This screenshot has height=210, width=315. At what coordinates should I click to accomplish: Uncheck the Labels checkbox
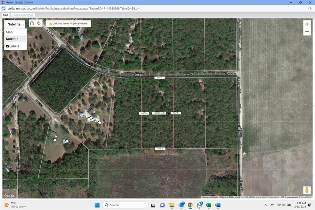(x=8, y=46)
